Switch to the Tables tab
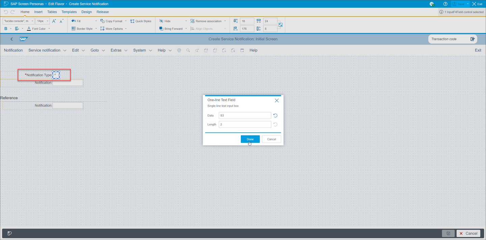The height and width of the screenshot is (240, 486). pyautogui.click(x=52, y=12)
